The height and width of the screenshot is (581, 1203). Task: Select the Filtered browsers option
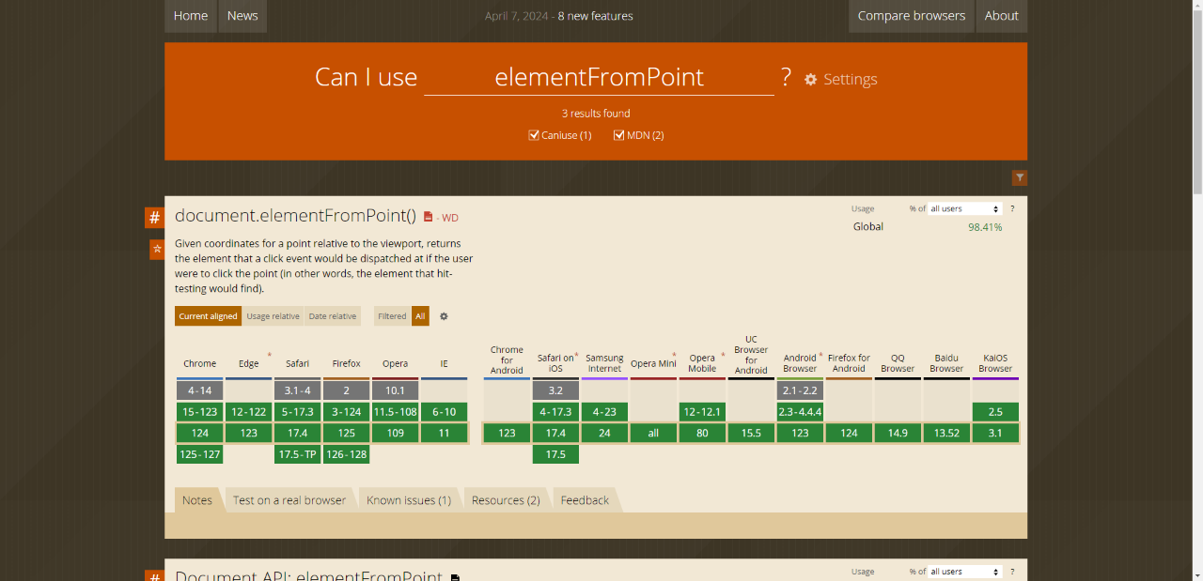click(392, 316)
